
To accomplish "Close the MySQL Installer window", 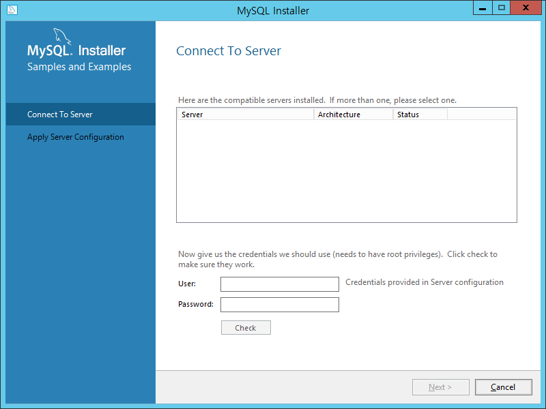I will (x=526, y=7).
